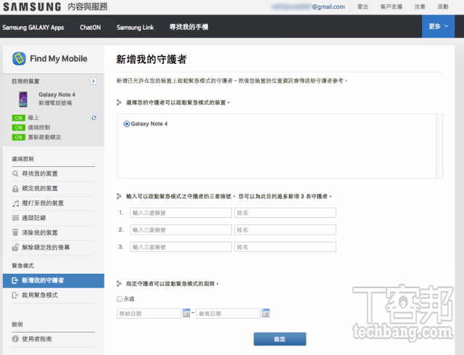Click the third guardian name field
464x355 pixels.
click(285, 247)
